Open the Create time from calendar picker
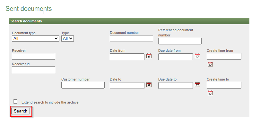The width and height of the screenshot is (260, 124). tap(210, 64)
